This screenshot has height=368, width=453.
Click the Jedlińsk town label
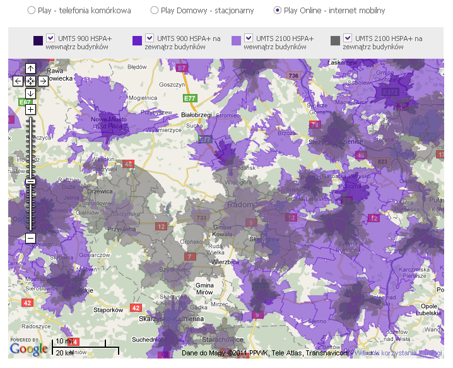[245, 168]
